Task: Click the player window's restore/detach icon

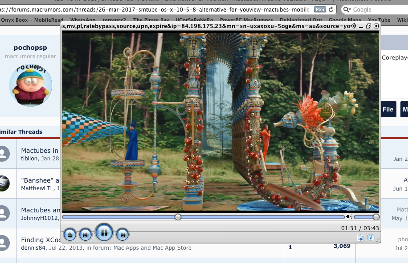Action: [x=368, y=26]
